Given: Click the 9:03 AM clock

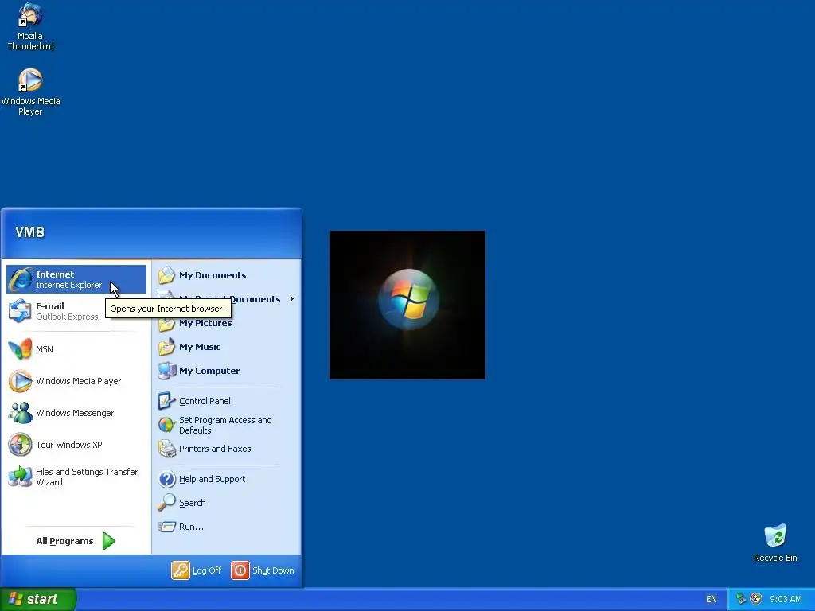Looking at the screenshot, I should (786, 599).
